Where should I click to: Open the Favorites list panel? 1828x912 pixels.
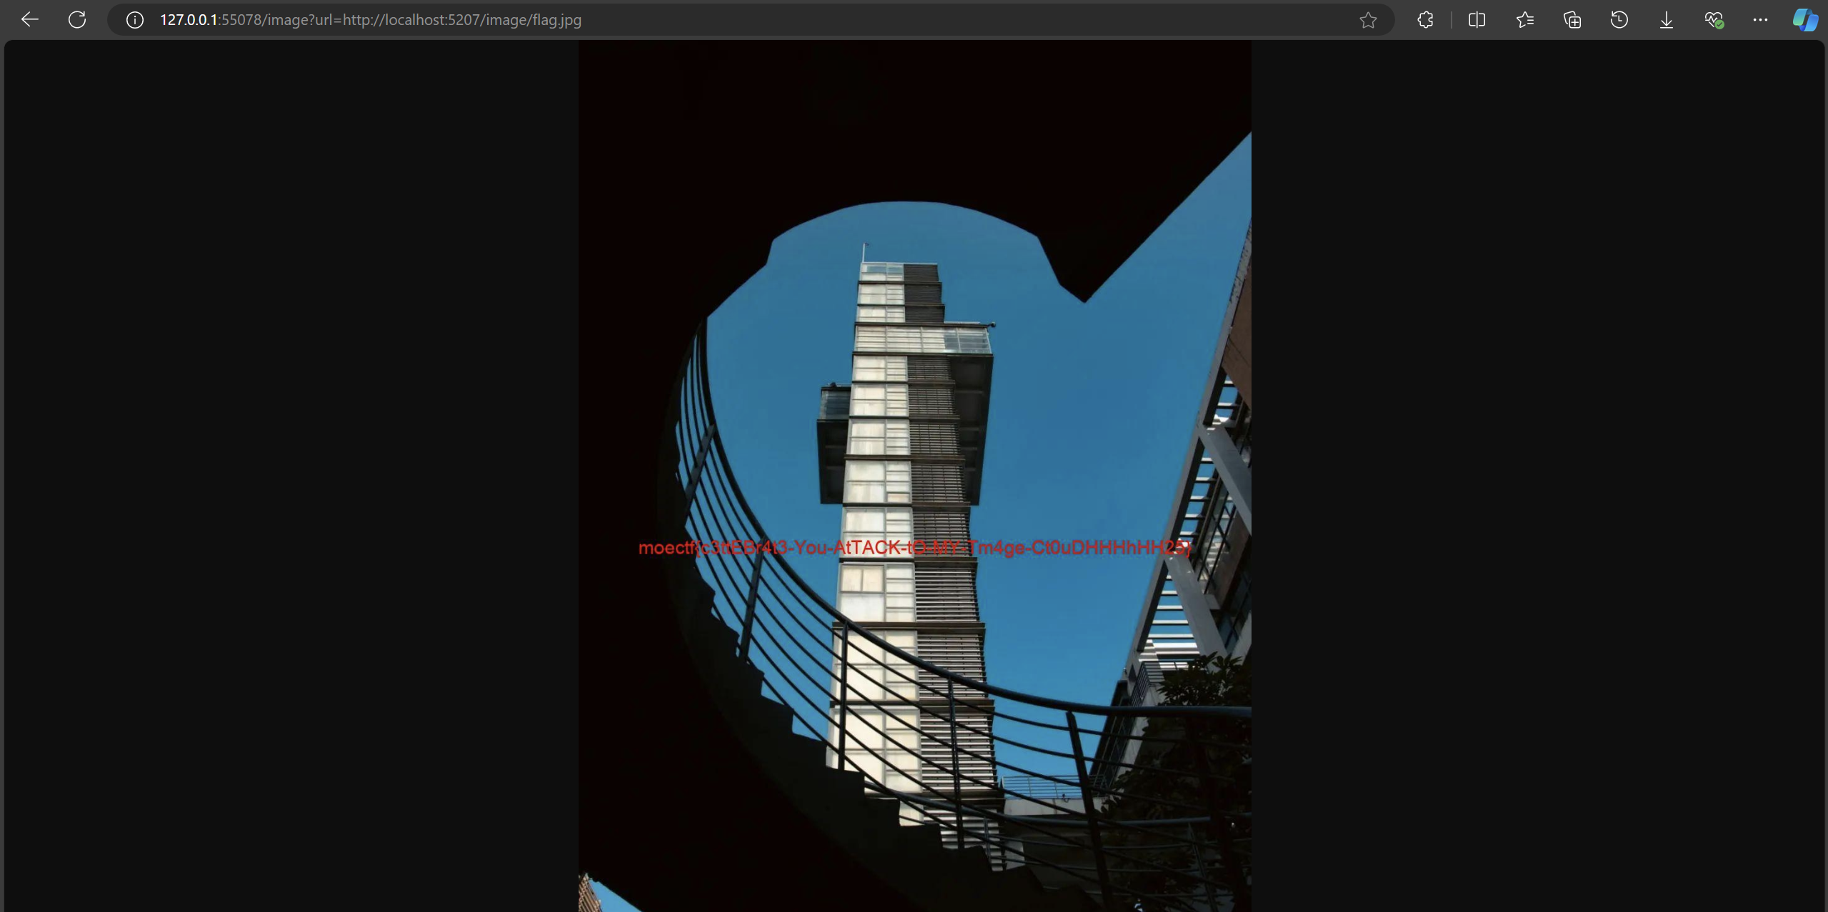click(x=1524, y=20)
